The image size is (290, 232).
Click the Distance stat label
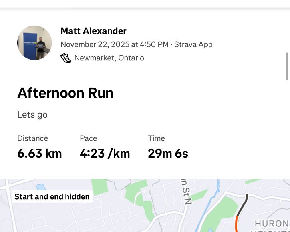[x=32, y=138]
